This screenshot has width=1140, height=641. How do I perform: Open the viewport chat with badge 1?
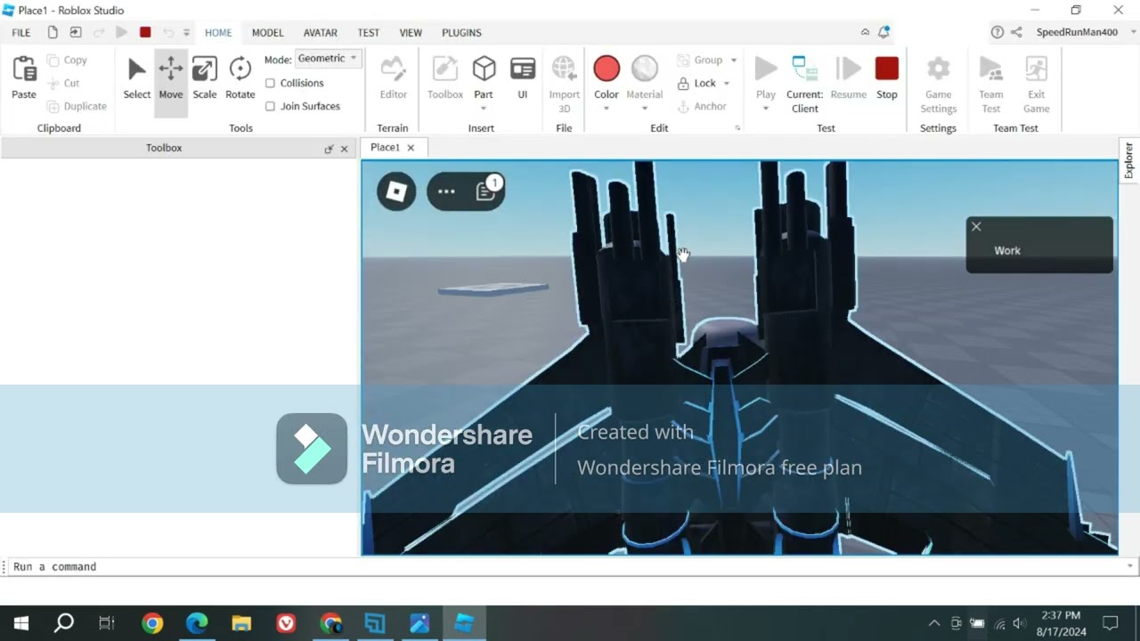click(x=486, y=191)
